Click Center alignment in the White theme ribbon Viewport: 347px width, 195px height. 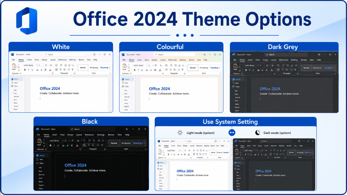point(60,70)
